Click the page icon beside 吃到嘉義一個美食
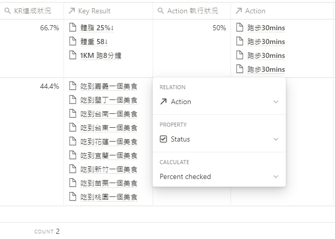 click(x=73, y=86)
